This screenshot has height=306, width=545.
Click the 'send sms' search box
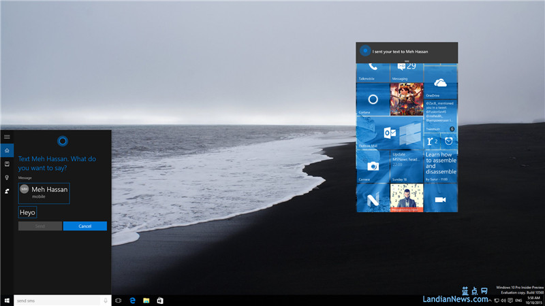pos(57,301)
